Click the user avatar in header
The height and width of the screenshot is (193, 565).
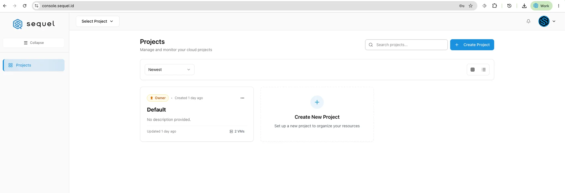544,21
